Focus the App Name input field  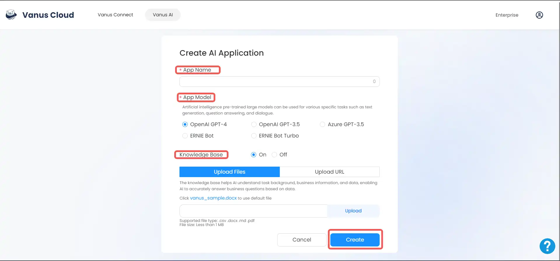[279, 82]
